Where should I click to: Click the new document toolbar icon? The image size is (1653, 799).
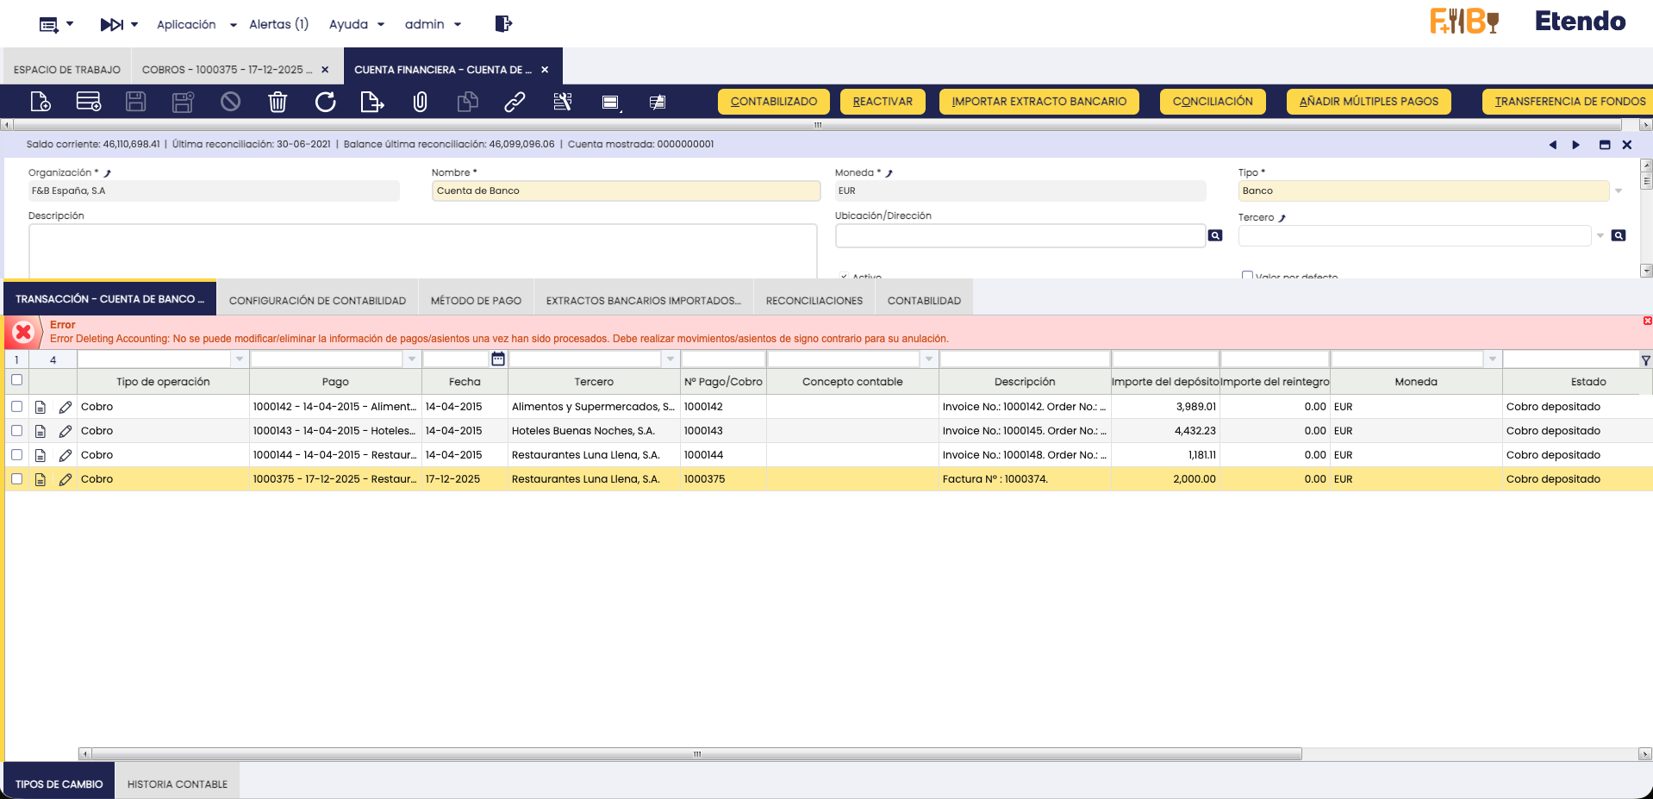pos(41,102)
